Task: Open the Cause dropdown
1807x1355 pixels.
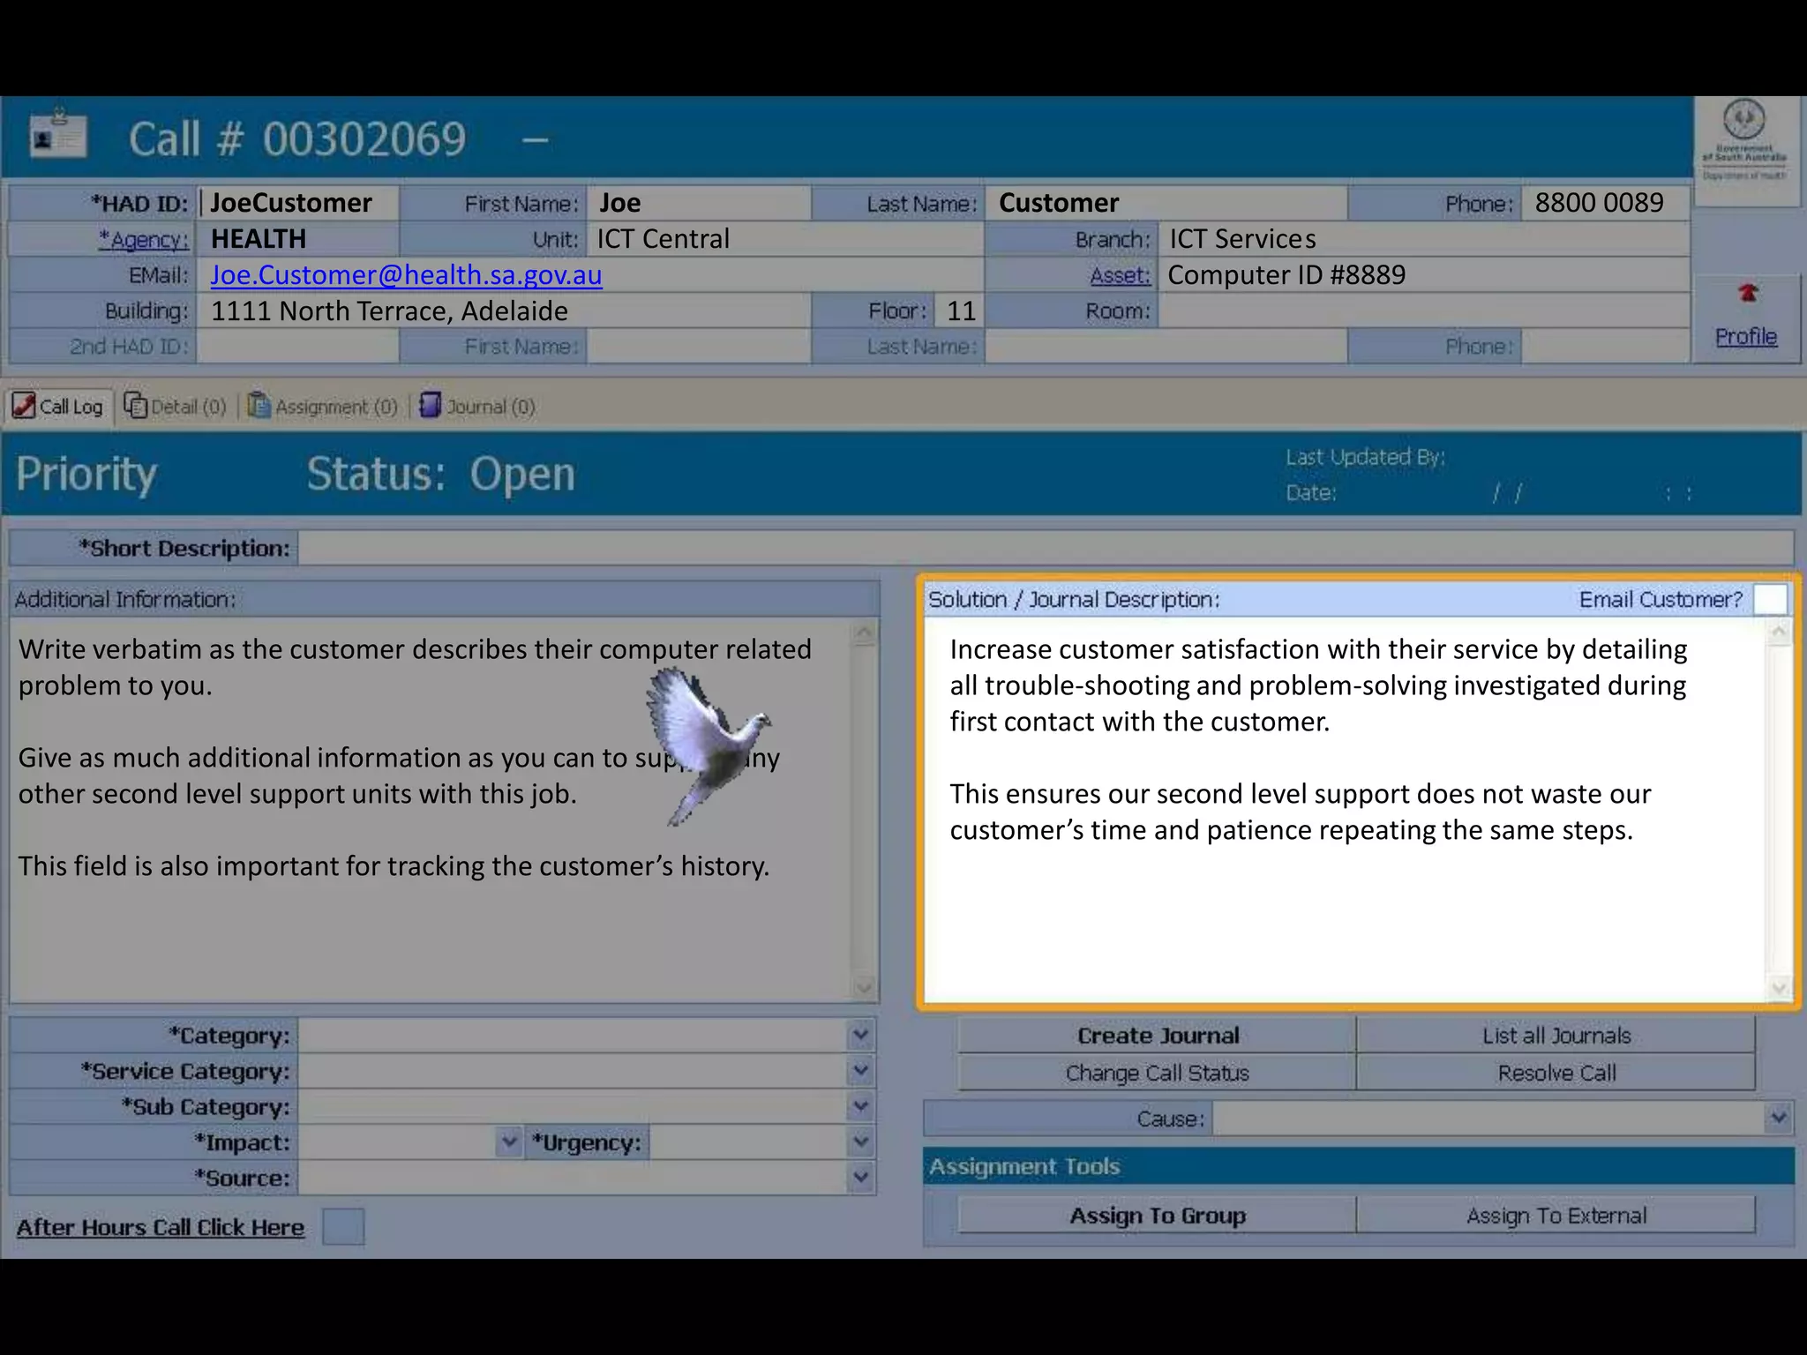Action: coord(1779,1119)
